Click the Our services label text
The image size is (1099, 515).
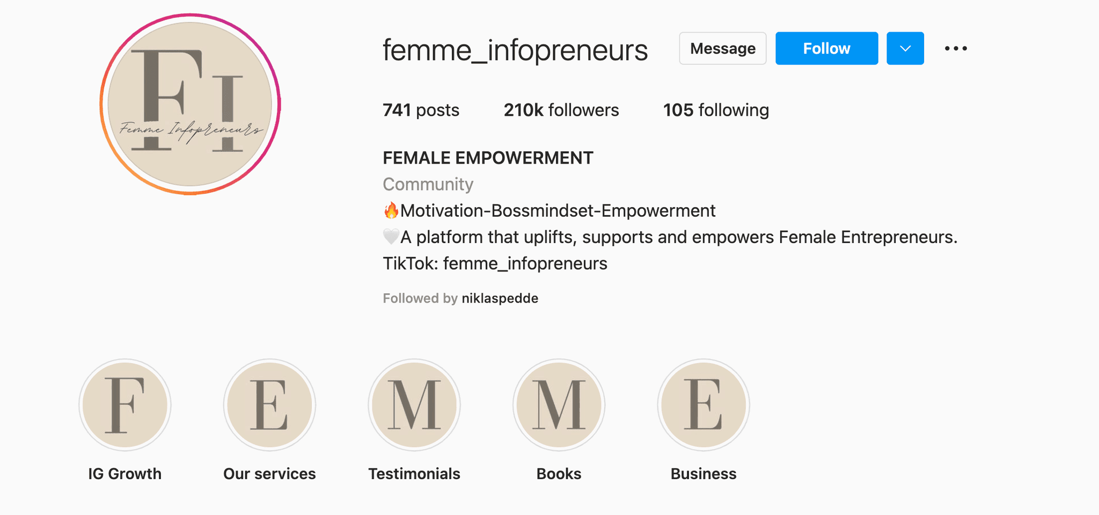coord(269,474)
